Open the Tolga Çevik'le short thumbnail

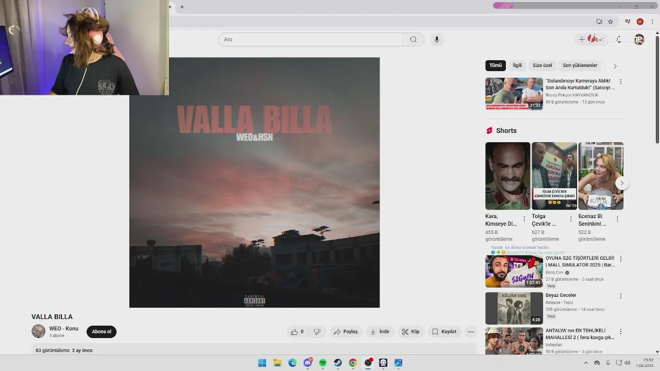point(554,176)
